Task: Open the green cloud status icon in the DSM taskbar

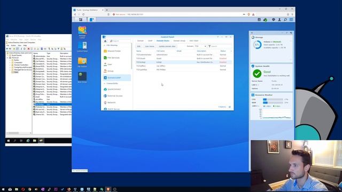Action: click(265, 20)
